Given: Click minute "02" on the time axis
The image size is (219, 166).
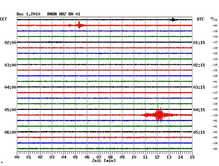Looking at the screenshot, I should pos(40,157).
